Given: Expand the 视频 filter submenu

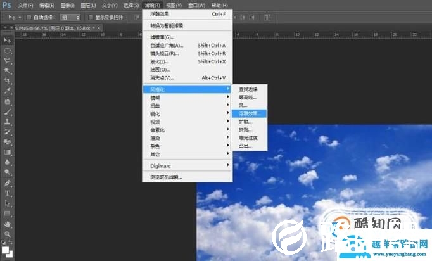Looking at the screenshot, I should [x=187, y=122].
